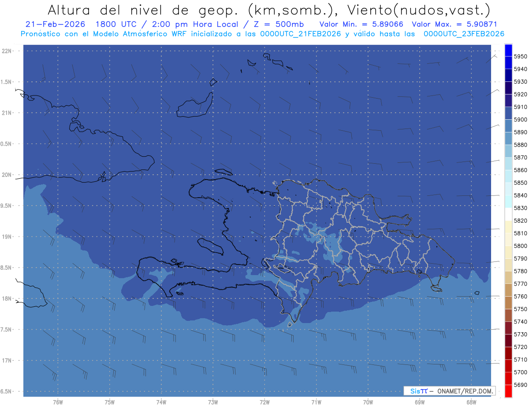Screen dimensions: 529x408
Task: Click the initialization time '0000UTC_21FEB2026'
Action: tap(301, 34)
